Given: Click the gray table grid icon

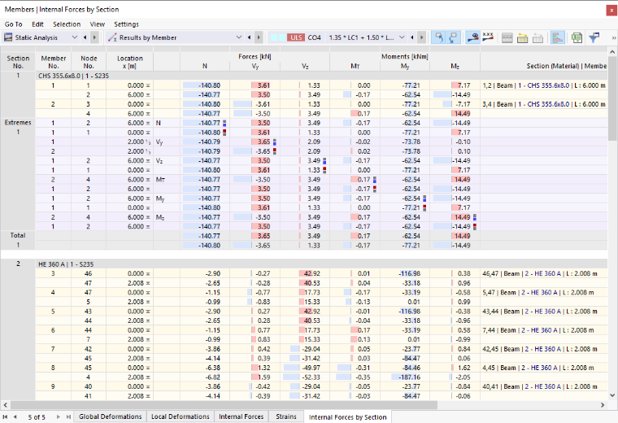Looking at the screenshot, I should [x=507, y=38].
